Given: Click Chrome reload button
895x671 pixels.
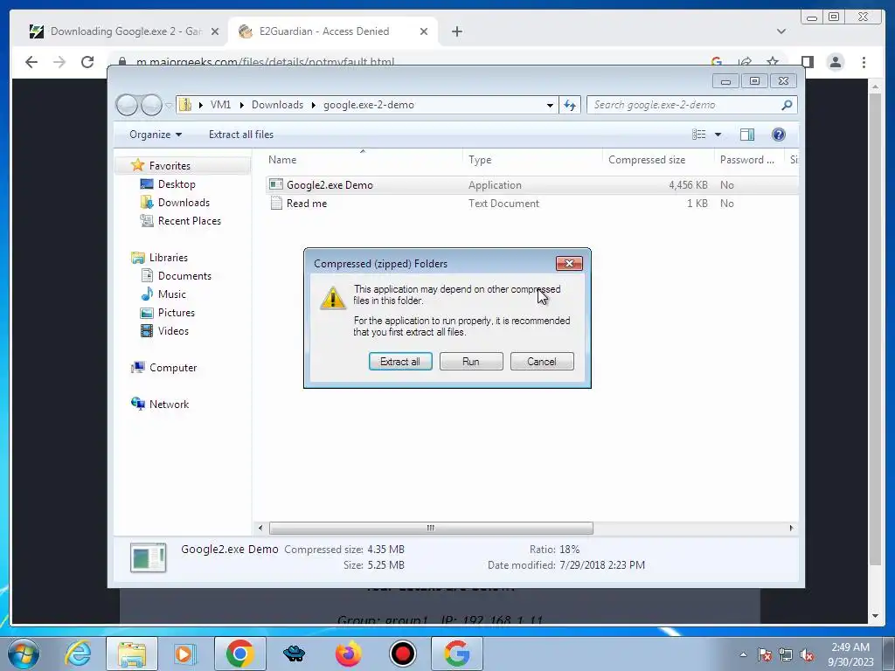Looking at the screenshot, I should click(x=87, y=62).
